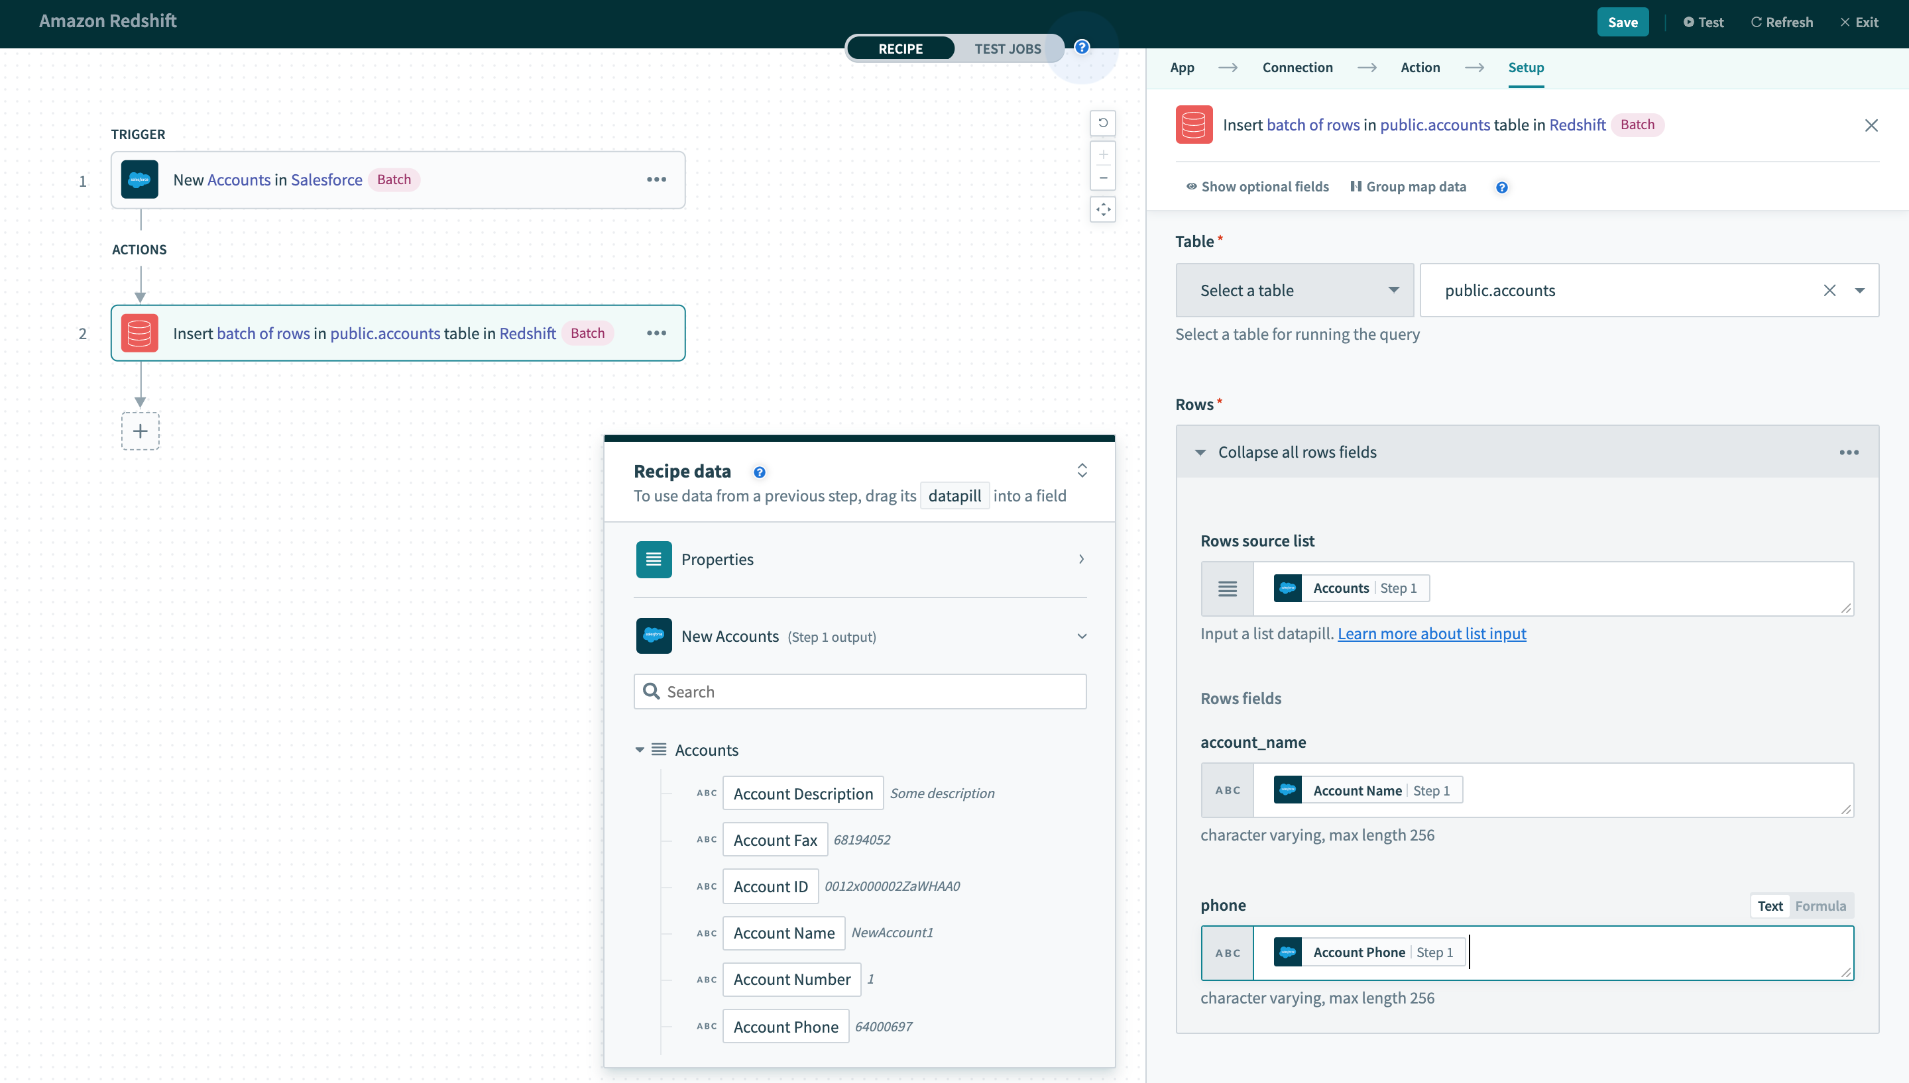Click the undo arrow icon on canvas
This screenshot has width=1909, height=1083.
point(1103,123)
